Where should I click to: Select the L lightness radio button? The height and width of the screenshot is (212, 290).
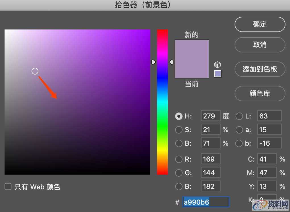coord(239,116)
